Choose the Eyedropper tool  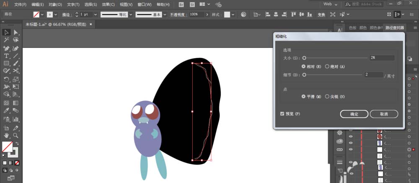[6, 111]
